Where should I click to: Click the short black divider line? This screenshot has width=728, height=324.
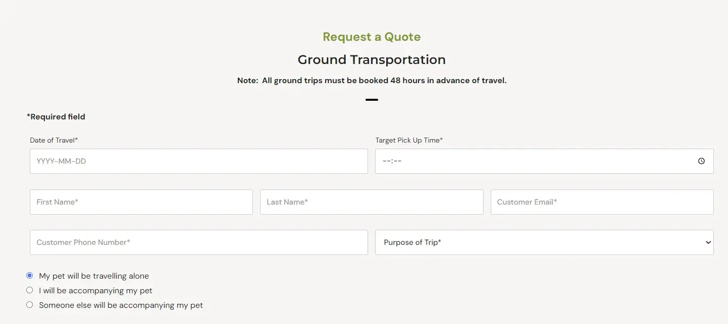point(372,100)
